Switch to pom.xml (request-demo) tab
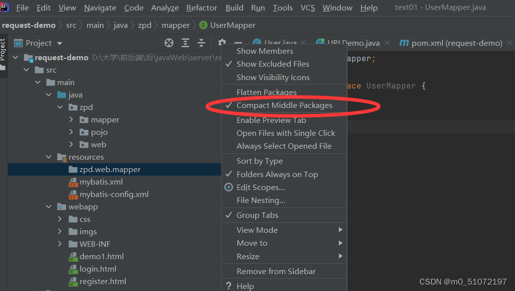Screen dimensions: 515x291 coord(451,43)
